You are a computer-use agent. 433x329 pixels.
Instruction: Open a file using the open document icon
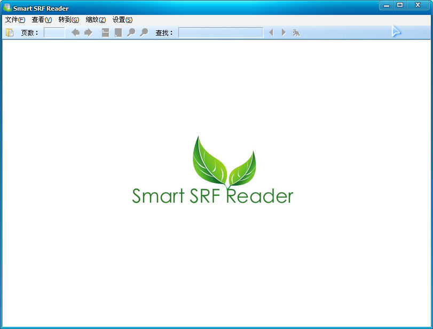9,32
